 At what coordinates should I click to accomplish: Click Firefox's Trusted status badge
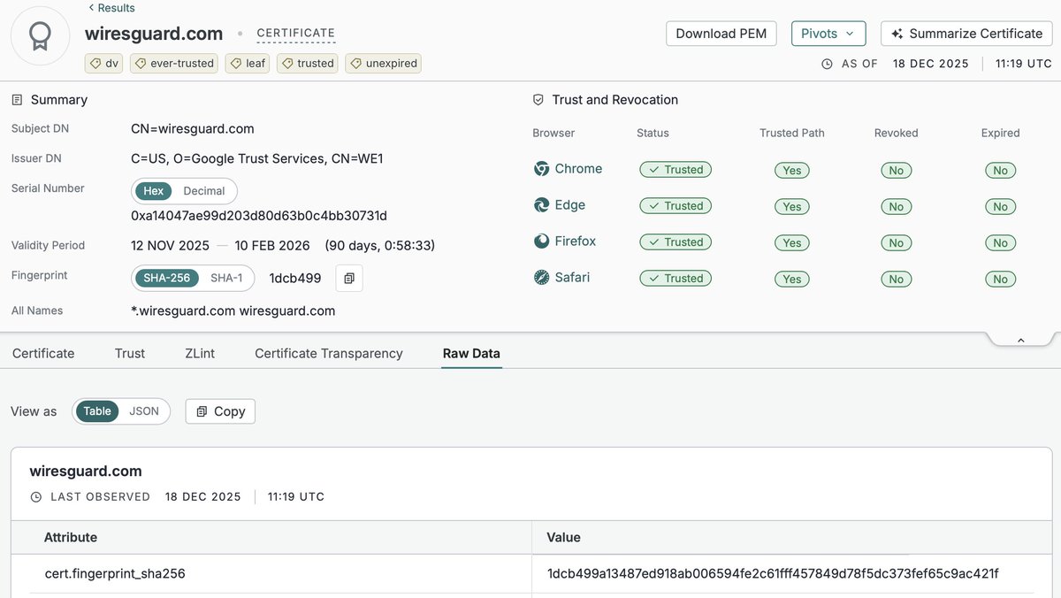[x=676, y=242]
